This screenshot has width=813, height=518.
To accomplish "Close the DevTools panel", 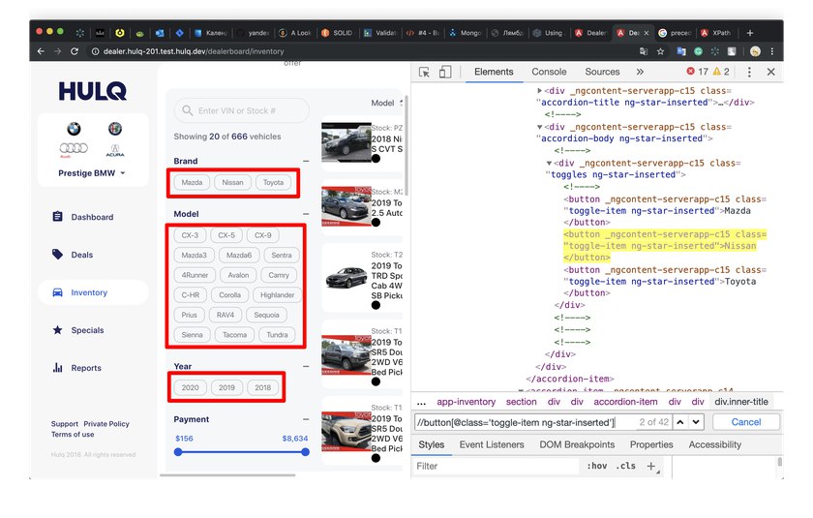I will tap(771, 72).
